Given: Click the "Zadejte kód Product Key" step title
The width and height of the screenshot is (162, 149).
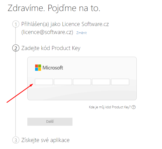Looking at the screenshot, I should pos(51,48).
